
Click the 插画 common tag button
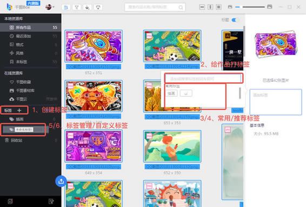coord(171,94)
